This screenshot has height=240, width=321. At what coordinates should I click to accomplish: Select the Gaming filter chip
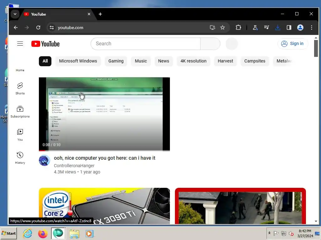(116, 61)
